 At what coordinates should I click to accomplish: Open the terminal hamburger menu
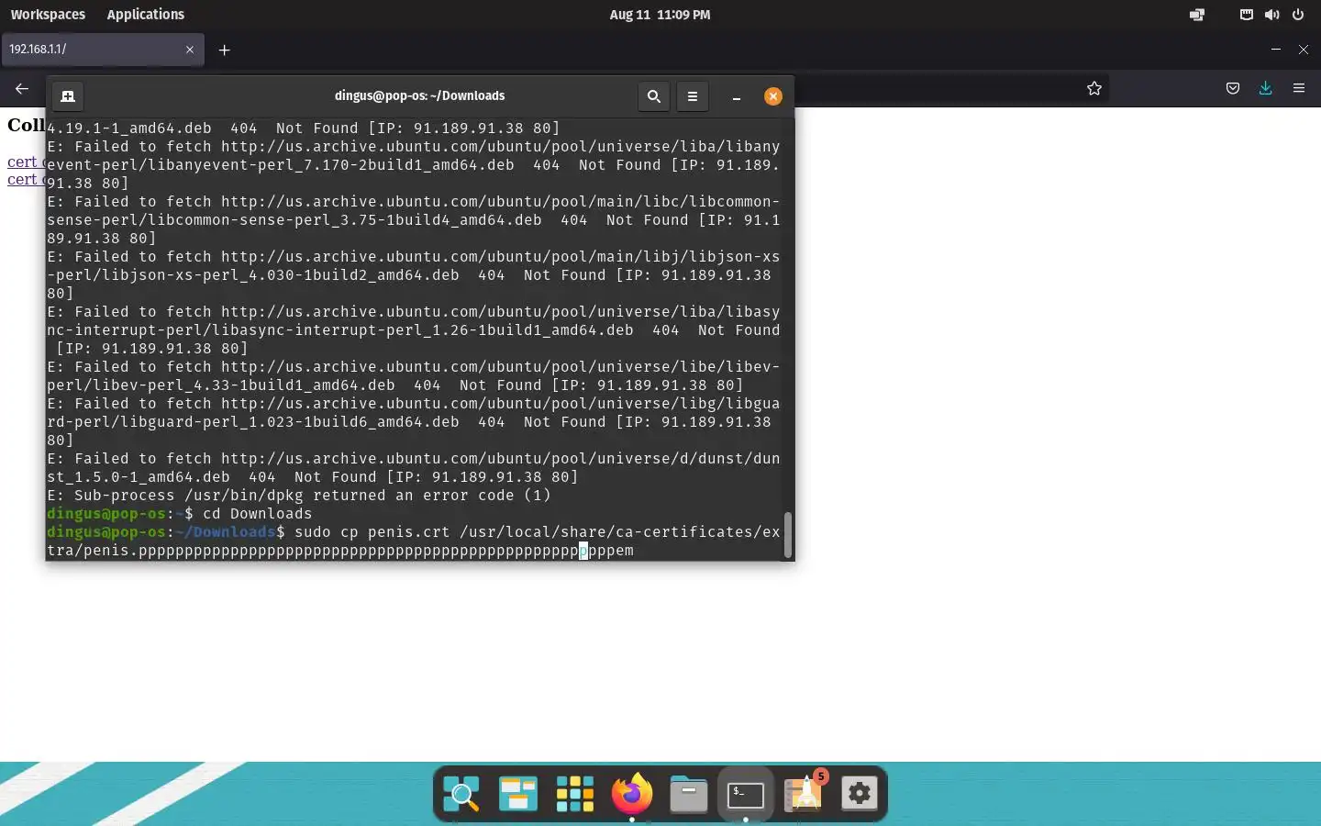693,95
